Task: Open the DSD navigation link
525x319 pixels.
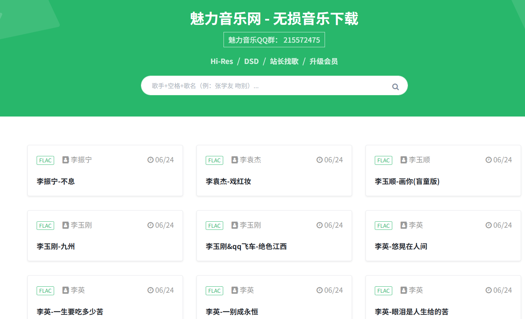Action: pos(251,61)
